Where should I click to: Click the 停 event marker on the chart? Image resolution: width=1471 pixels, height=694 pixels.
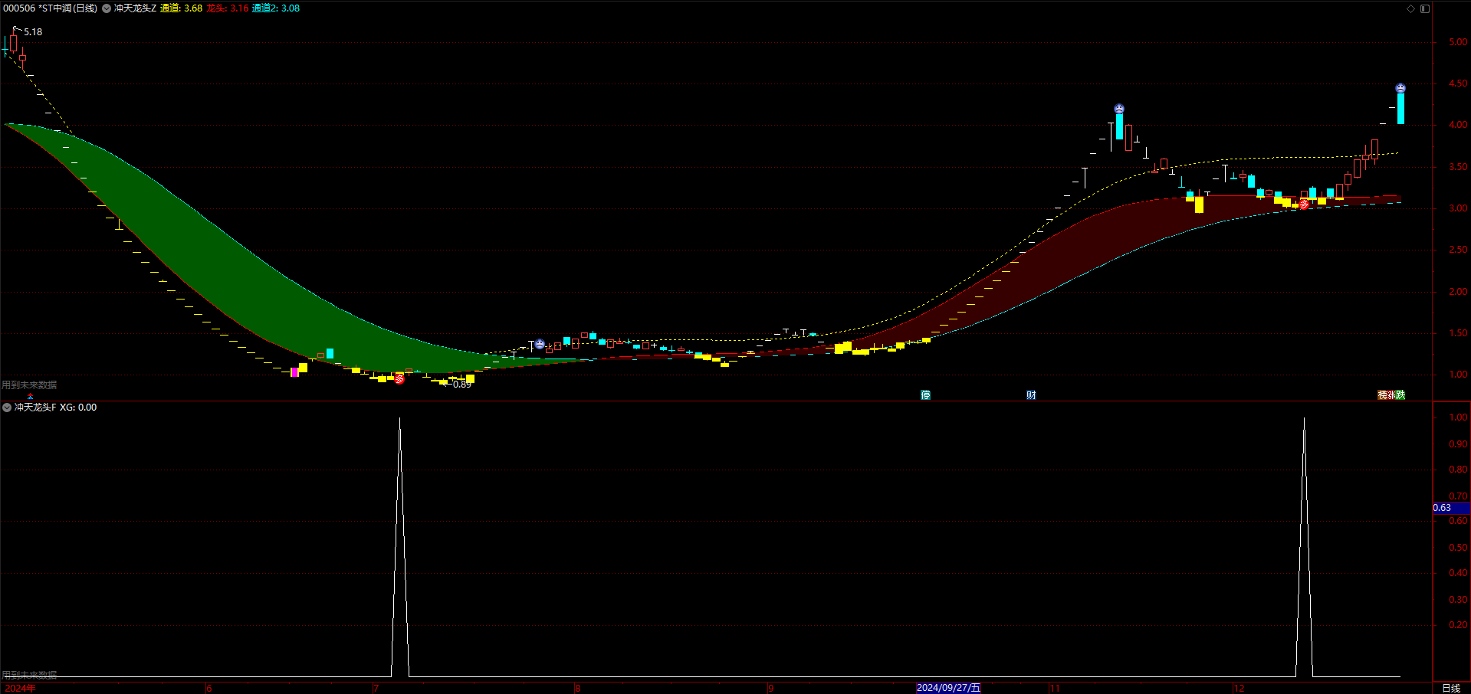point(925,395)
